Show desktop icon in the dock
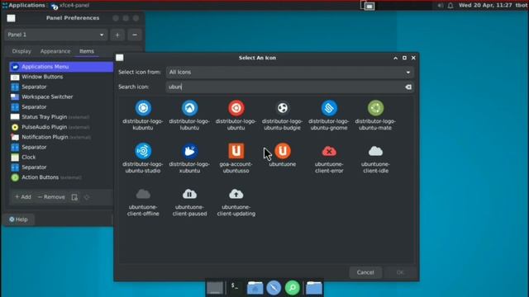Screen dimensions: 529x297 pos(215,288)
